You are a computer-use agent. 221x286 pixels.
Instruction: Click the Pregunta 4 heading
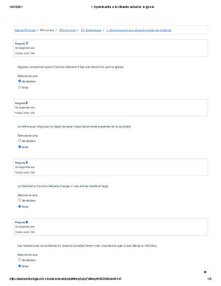pos(21,222)
